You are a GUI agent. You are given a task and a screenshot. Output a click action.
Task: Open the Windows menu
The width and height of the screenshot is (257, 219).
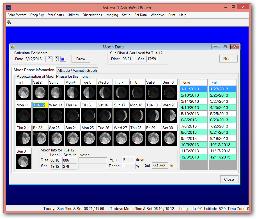coord(157,15)
